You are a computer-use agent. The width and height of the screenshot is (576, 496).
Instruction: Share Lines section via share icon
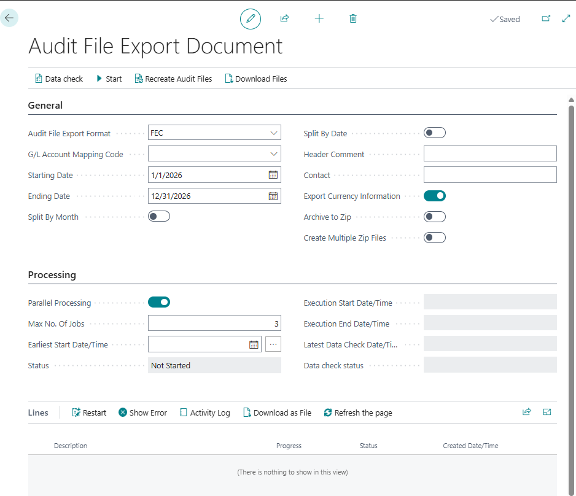click(527, 412)
